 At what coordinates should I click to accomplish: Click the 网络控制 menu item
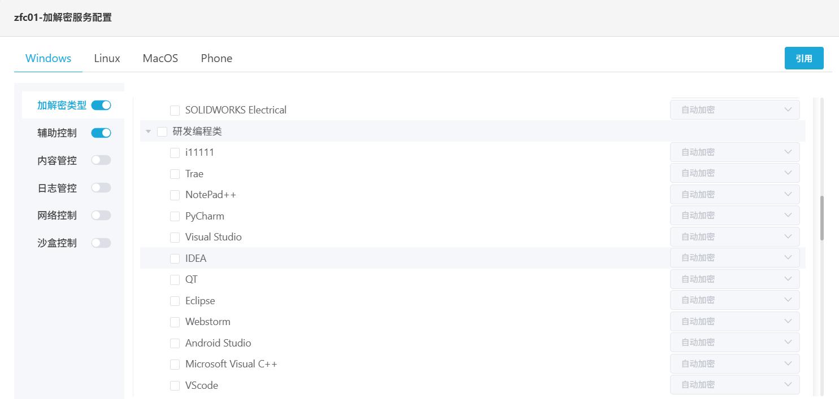point(57,215)
